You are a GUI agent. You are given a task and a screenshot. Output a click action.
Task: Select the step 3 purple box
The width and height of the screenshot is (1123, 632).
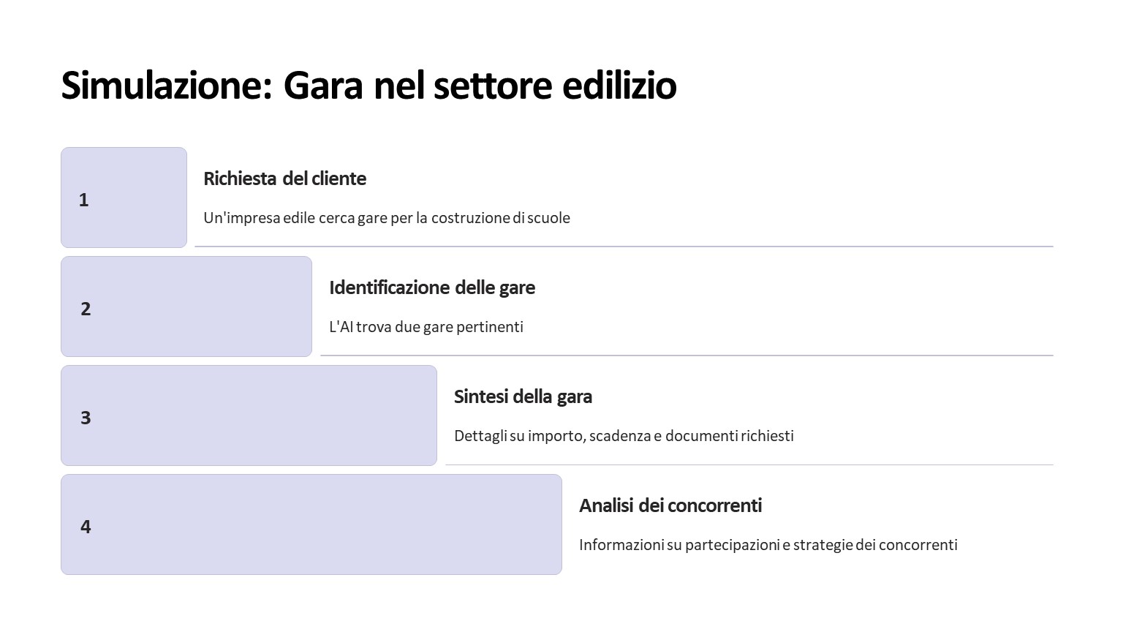tap(249, 415)
